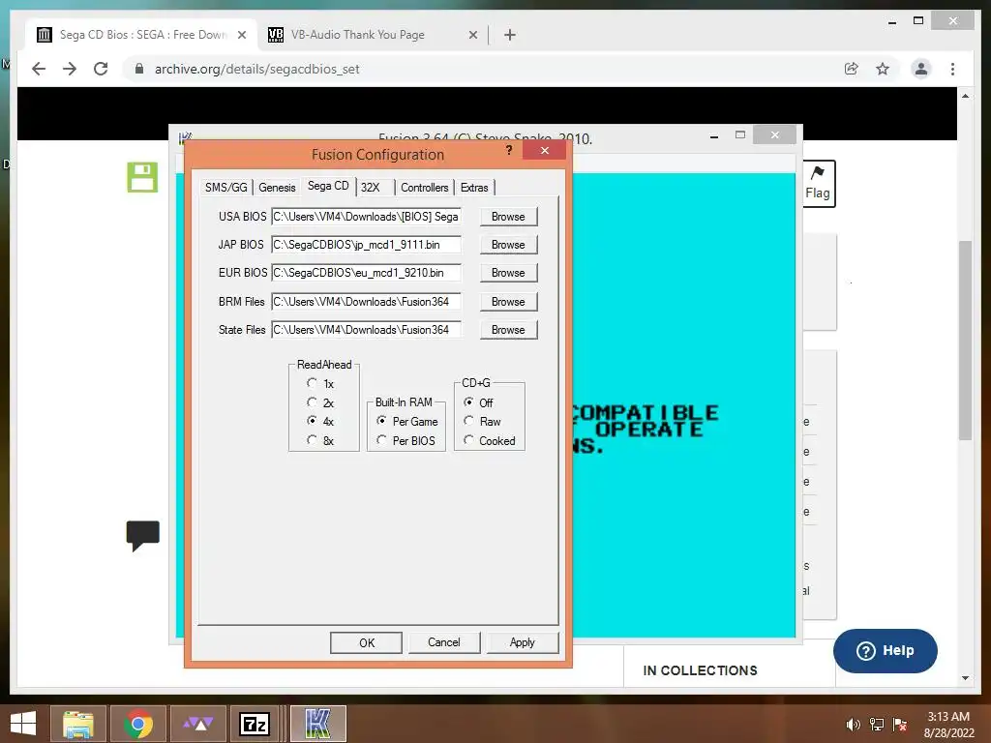Open the Chrome profile avatar
The height and width of the screenshot is (743, 991).
(921, 69)
